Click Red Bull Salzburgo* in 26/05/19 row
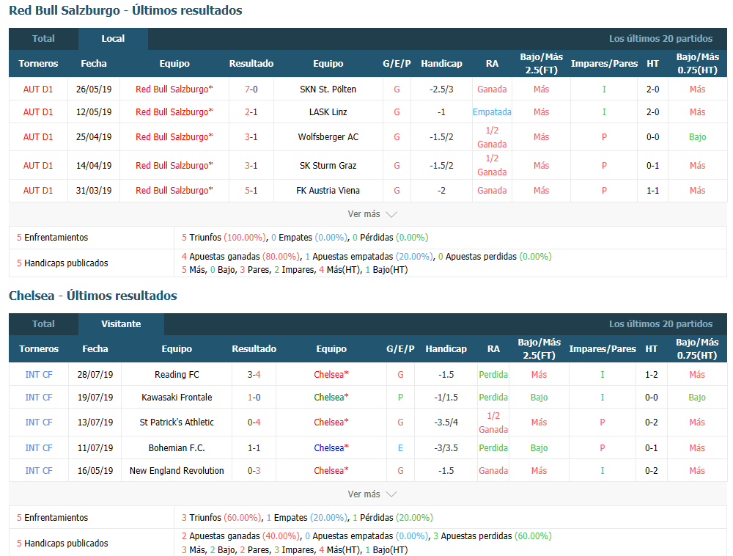This screenshot has width=733, height=556. (174, 89)
